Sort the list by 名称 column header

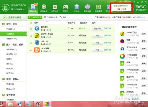[36, 23]
